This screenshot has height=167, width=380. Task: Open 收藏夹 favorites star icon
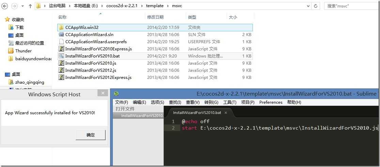7,19
